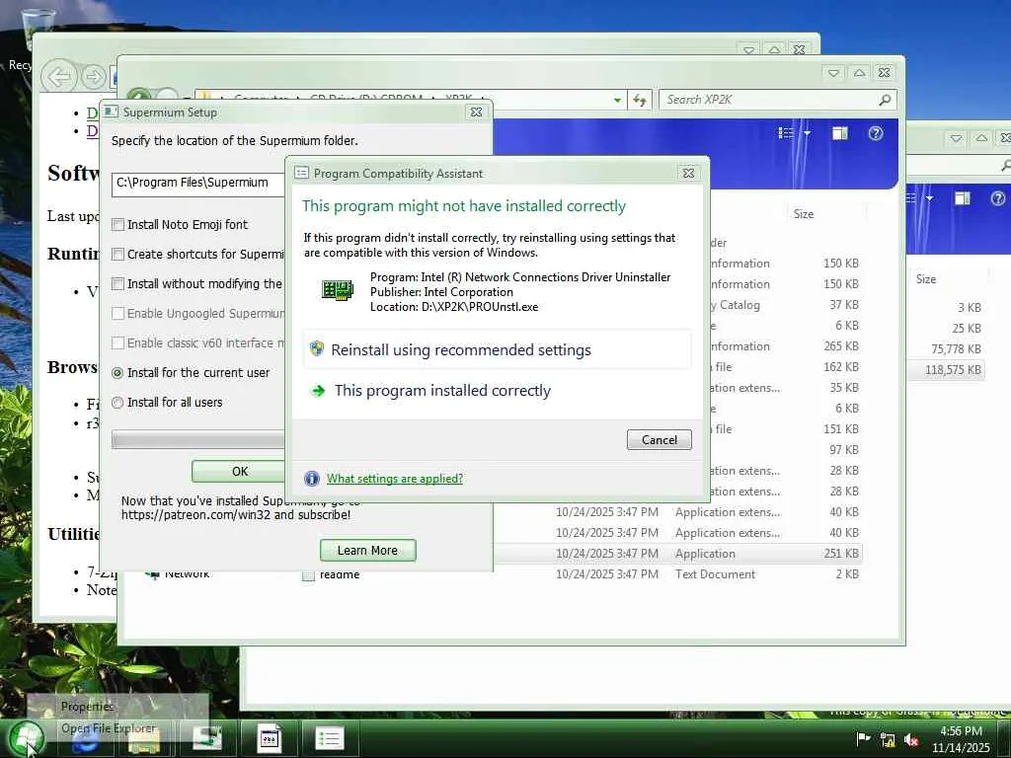This screenshot has width=1011, height=758.
Task: Close the Program Compatibility Assistant window
Action: pos(688,173)
